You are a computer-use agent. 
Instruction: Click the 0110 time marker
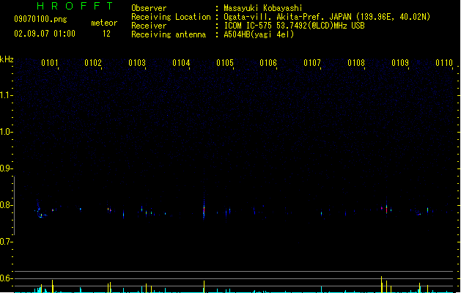pos(444,63)
